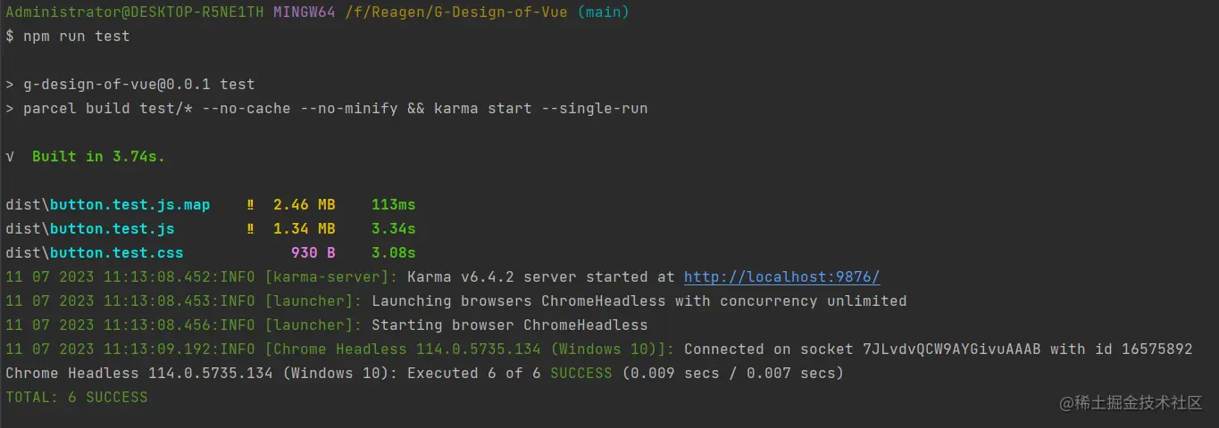Click the '3.34s' build time
This screenshot has height=428, width=1219.
(394, 229)
